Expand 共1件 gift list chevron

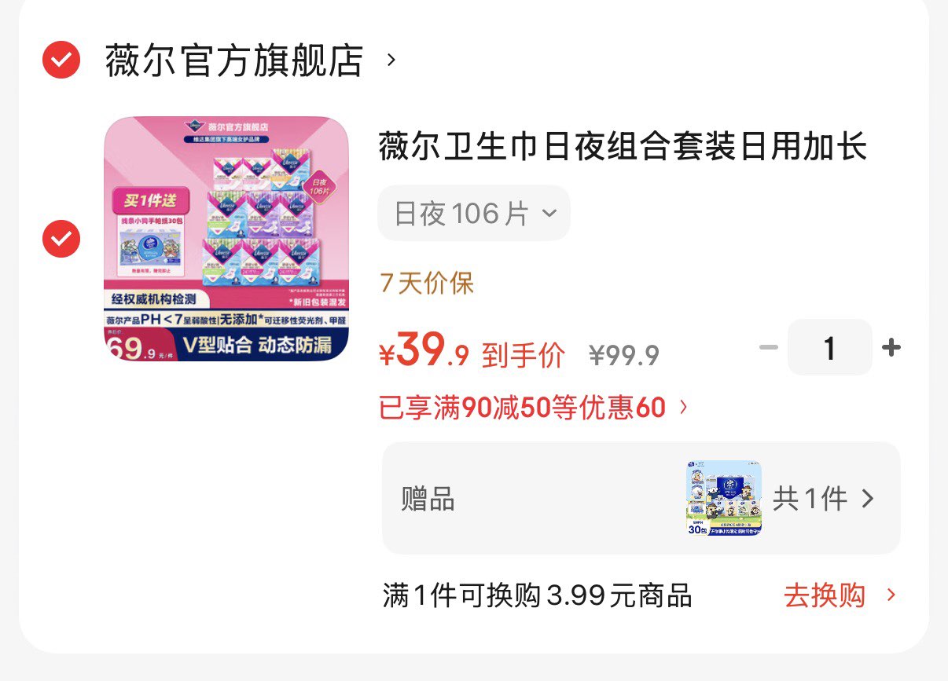[x=867, y=499]
